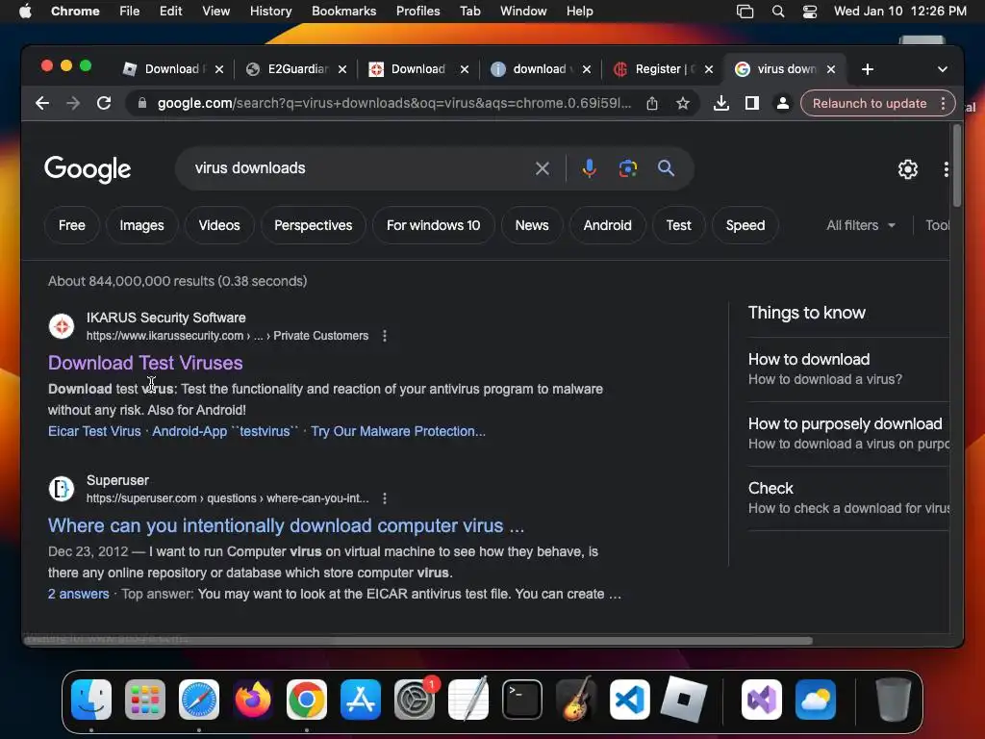985x739 pixels.
Task: Click the virus downloads search field
Action: pyautogui.click(x=358, y=168)
